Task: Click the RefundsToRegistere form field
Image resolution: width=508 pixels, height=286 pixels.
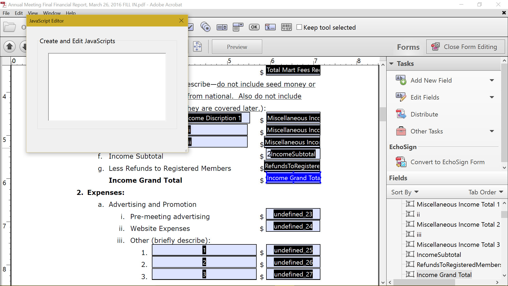Action: click(292, 166)
